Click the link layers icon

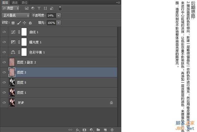pos(70,130)
